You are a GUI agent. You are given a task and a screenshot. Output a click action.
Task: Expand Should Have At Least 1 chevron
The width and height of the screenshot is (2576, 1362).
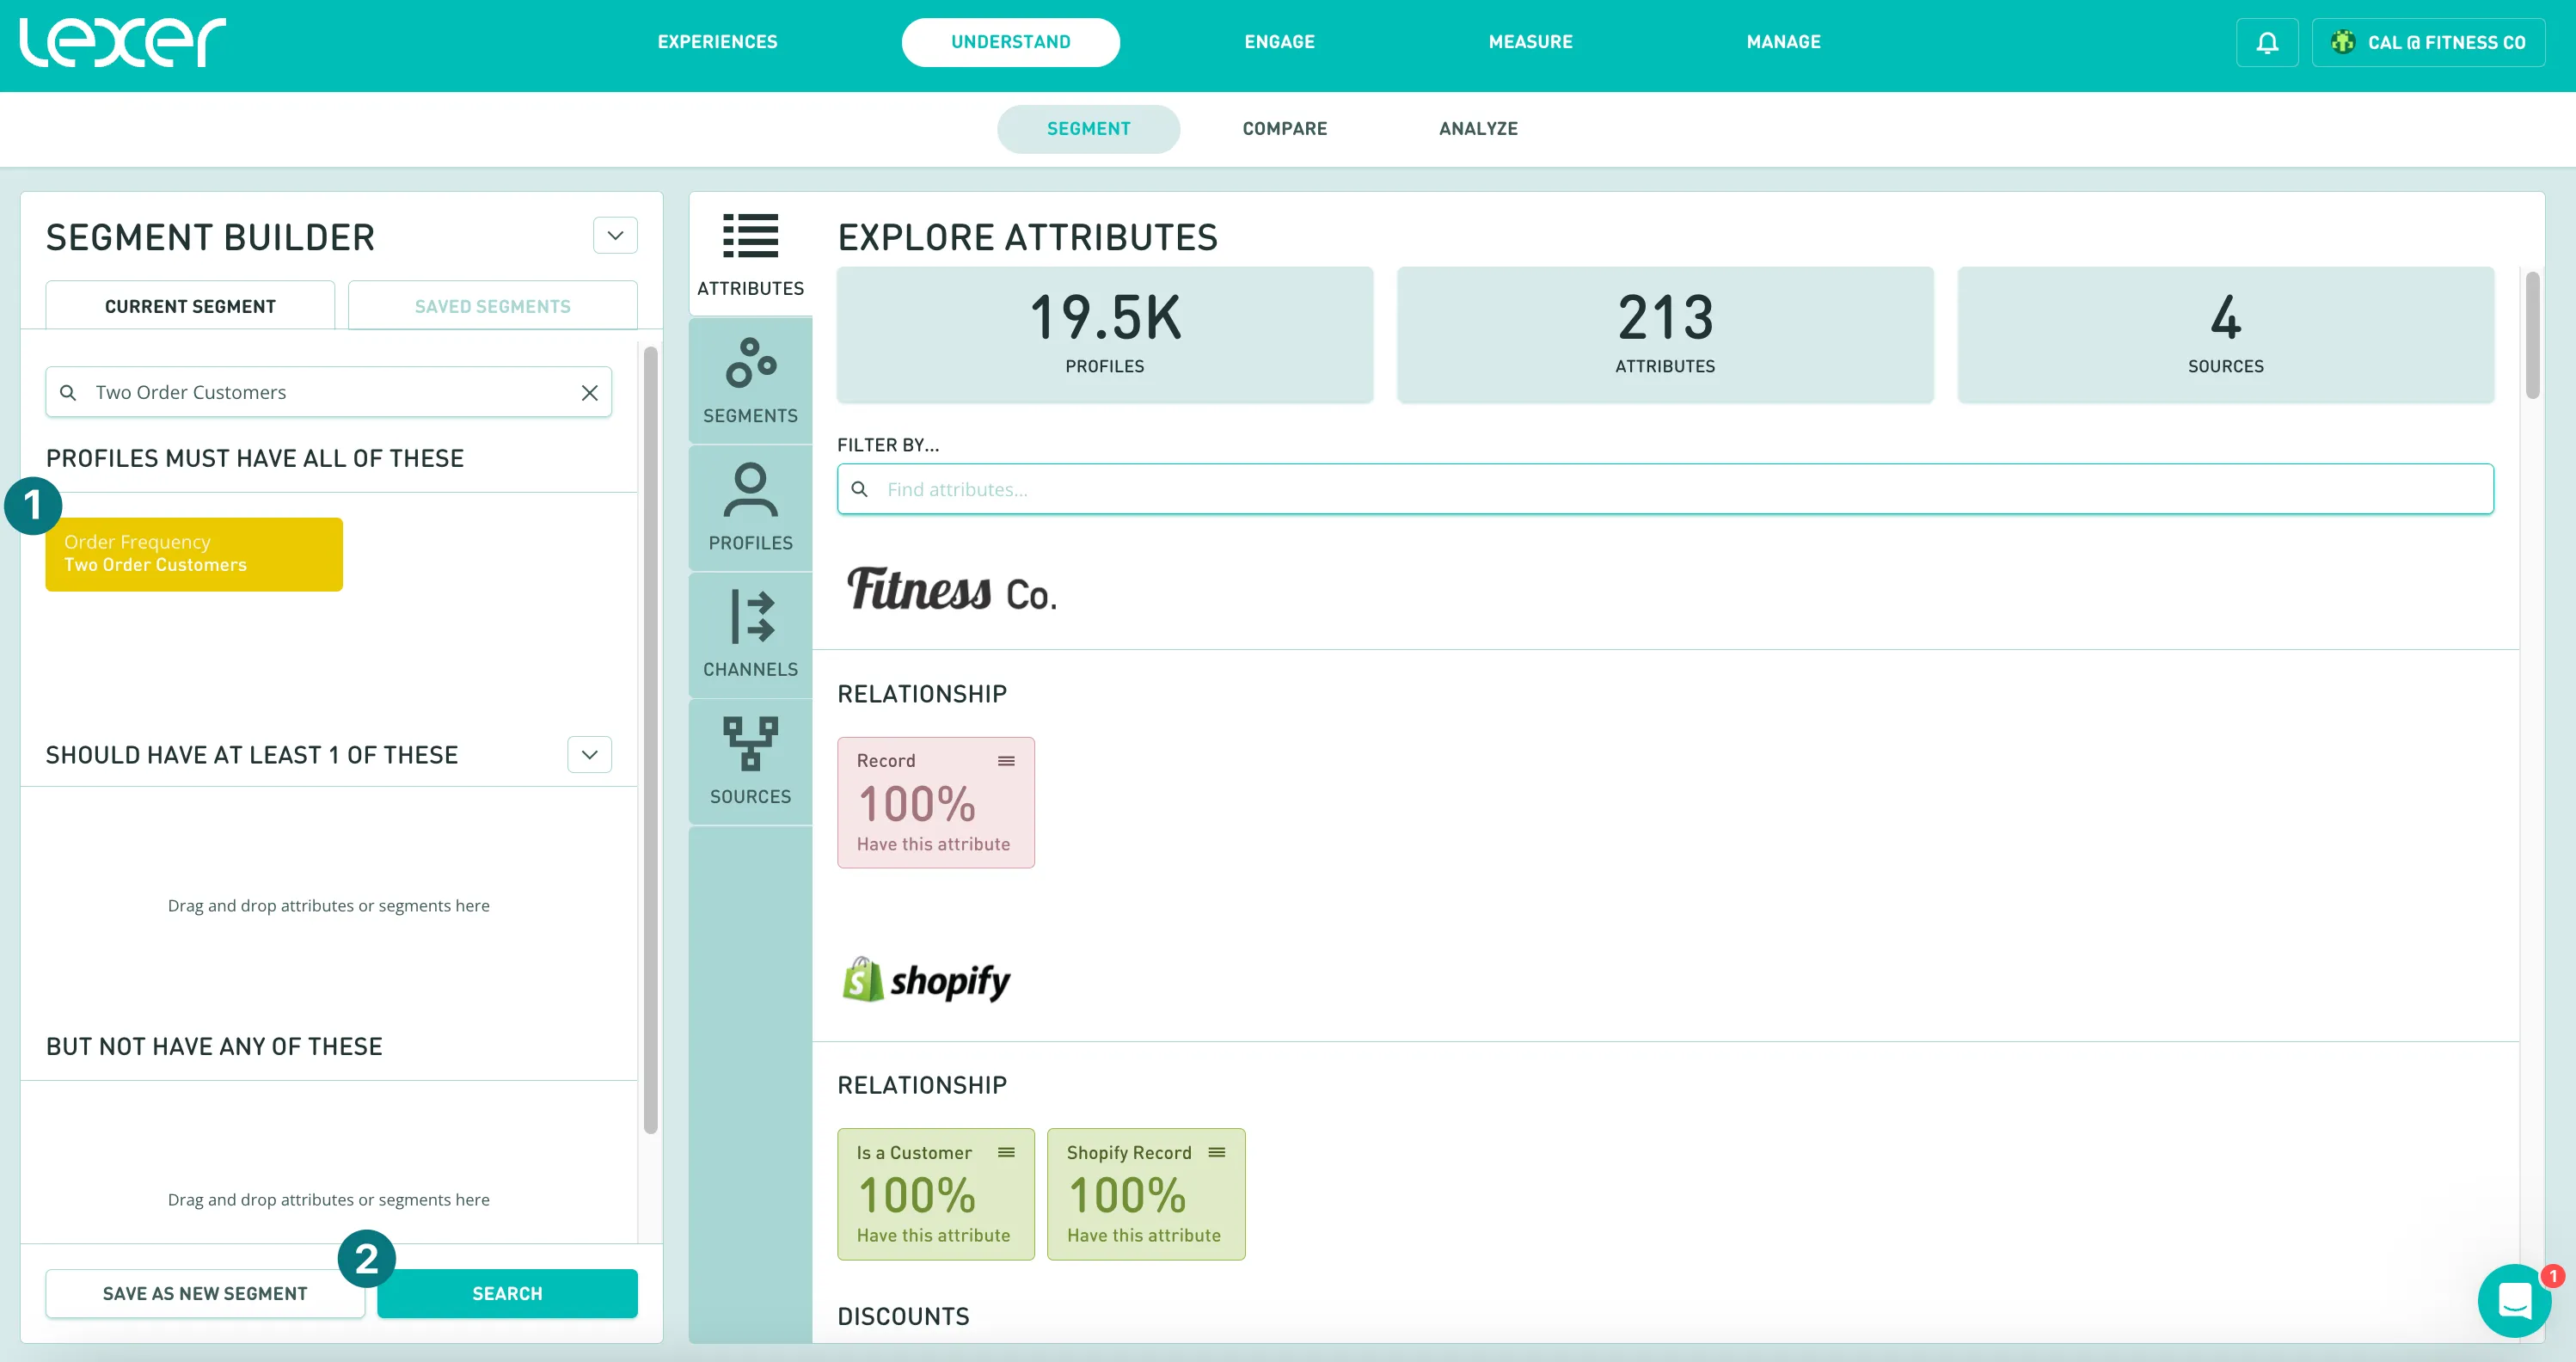pos(589,755)
